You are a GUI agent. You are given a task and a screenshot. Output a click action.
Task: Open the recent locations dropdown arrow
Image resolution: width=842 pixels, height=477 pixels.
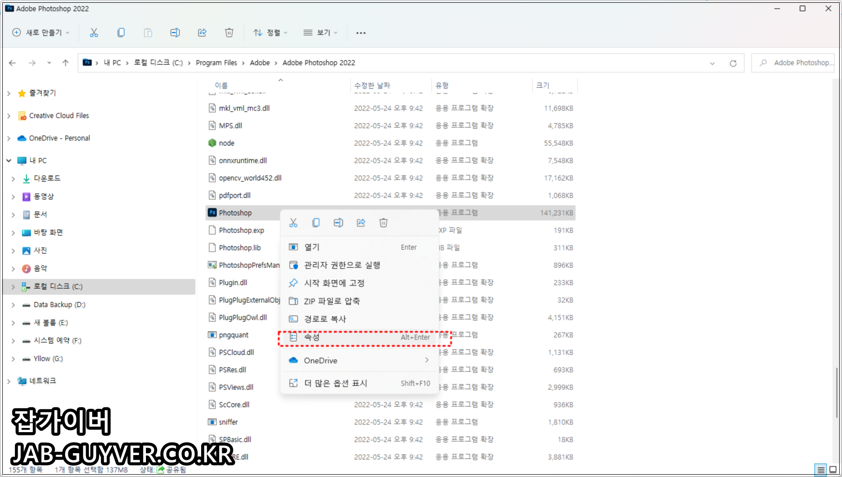(x=49, y=63)
